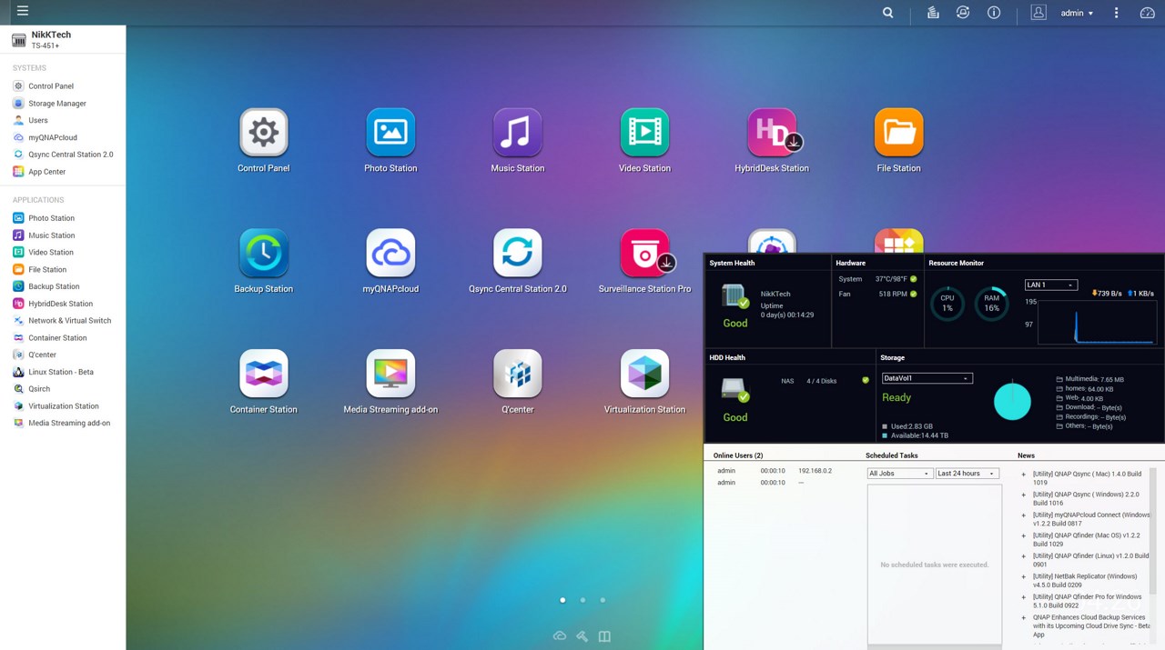
Task: Expand the admin account dropdown
Action: pos(1078,13)
